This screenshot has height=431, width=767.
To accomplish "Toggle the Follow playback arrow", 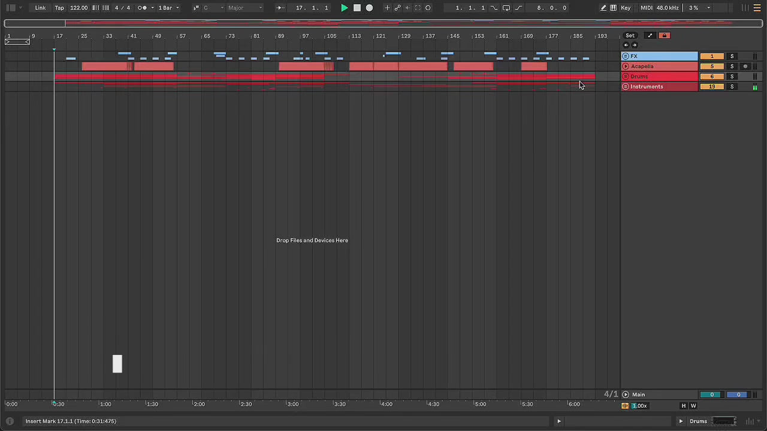I will click(x=280, y=8).
